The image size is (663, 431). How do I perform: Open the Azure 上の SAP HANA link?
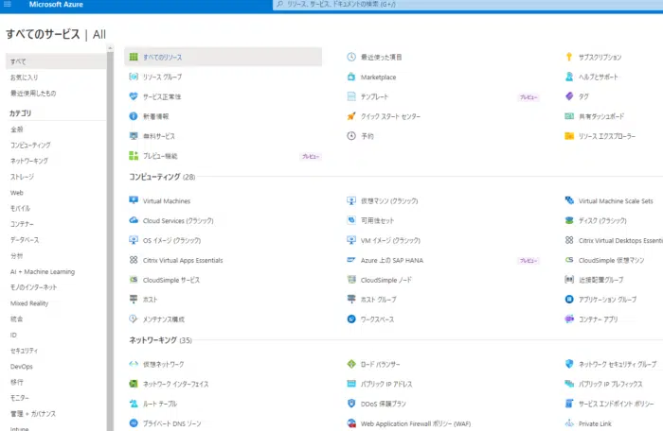pyautogui.click(x=390, y=260)
